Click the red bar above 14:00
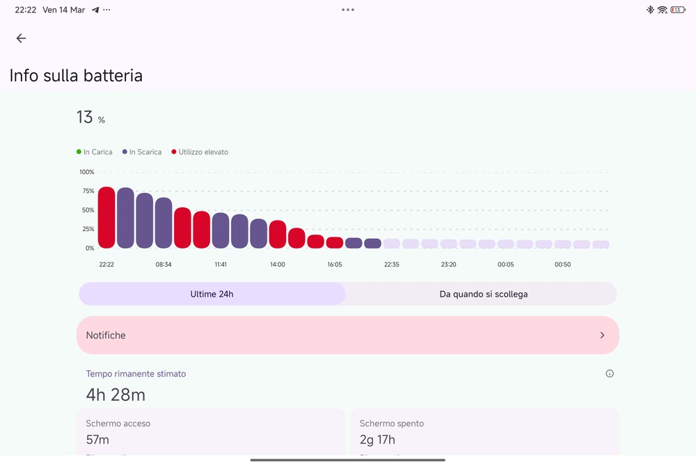This screenshot has width=696, height=465. pos(278,234)
